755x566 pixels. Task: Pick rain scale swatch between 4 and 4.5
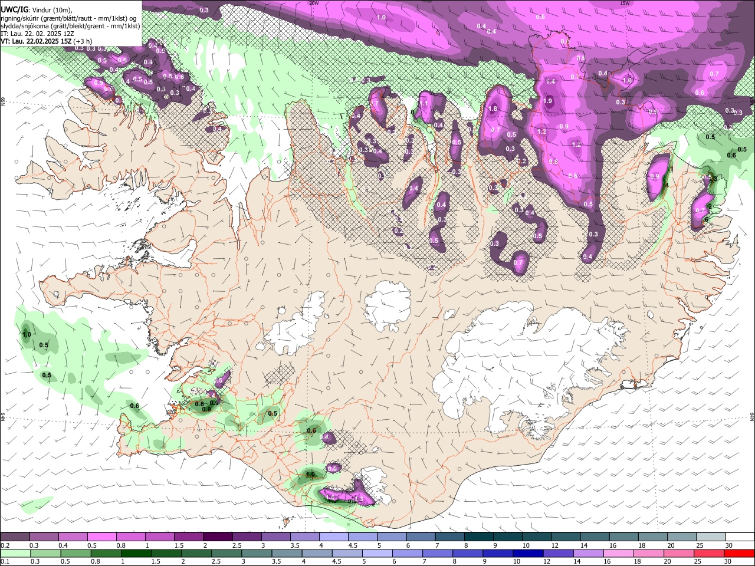pyautogui.click(x=317, y=553)
